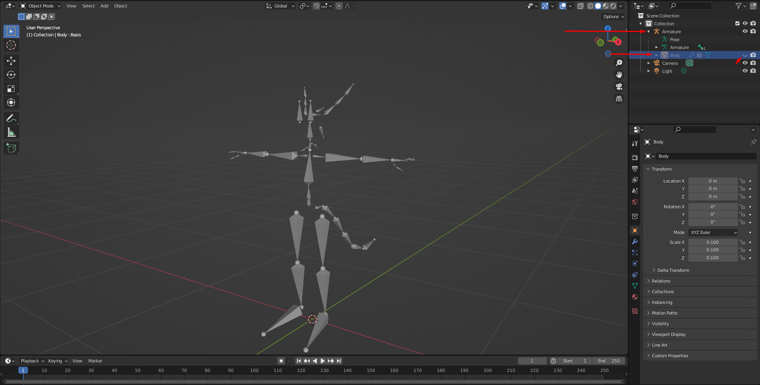Open the Select menu
This screenshot has width=760, height=385.
click(x=88, y=6)
